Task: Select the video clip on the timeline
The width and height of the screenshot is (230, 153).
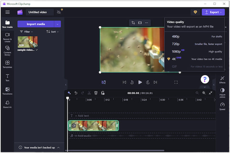Action: (94, 125)
